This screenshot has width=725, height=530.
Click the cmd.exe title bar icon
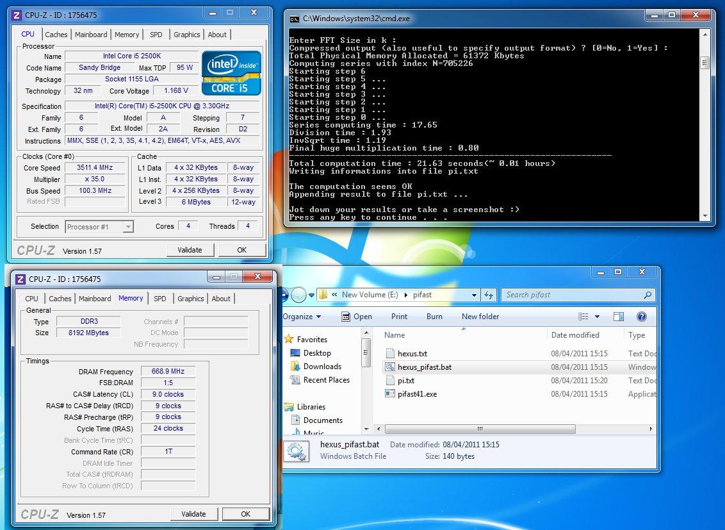pos(294,19)
